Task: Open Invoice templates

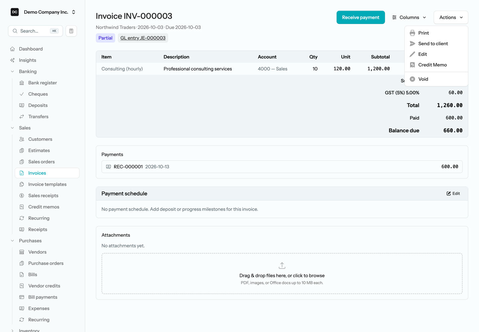Action: [47, 184]
